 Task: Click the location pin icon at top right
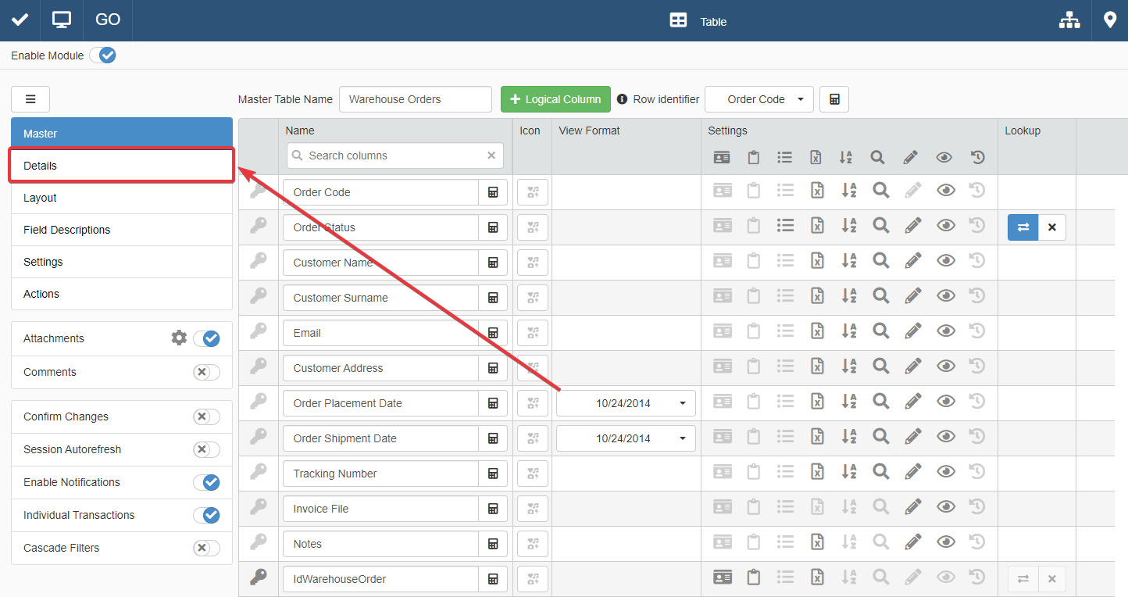[x=1109, y=20]
